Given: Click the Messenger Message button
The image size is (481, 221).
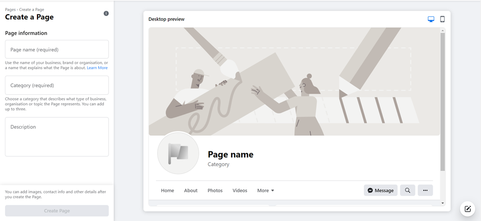Looking at the screenshot, I should coord(380,190).
